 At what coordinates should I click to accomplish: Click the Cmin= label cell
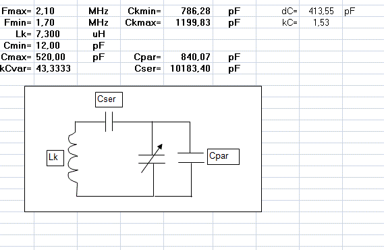(x=17, y=45)
